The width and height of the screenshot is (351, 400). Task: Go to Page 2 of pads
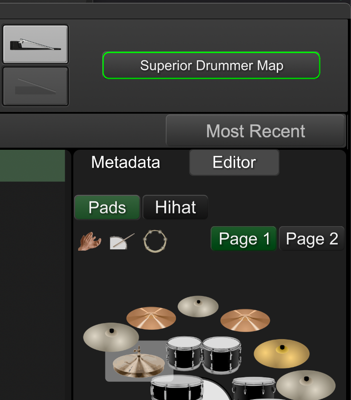(x=312, y=239)
